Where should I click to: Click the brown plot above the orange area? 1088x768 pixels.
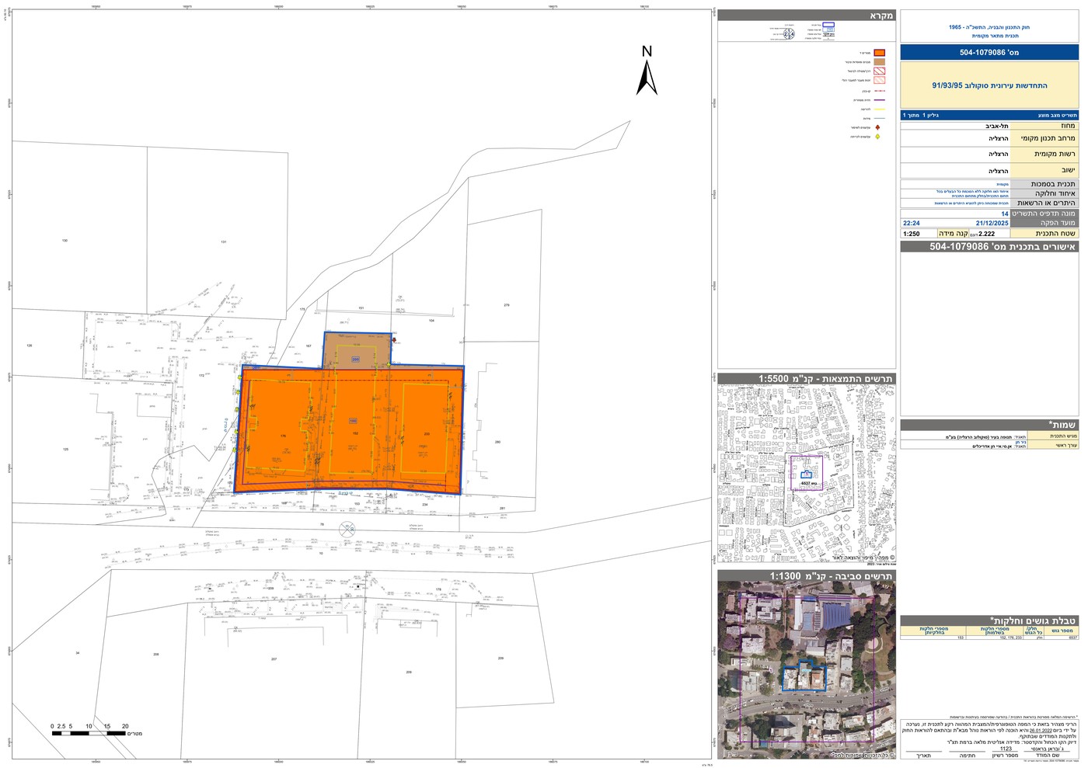tap(357, 349)
